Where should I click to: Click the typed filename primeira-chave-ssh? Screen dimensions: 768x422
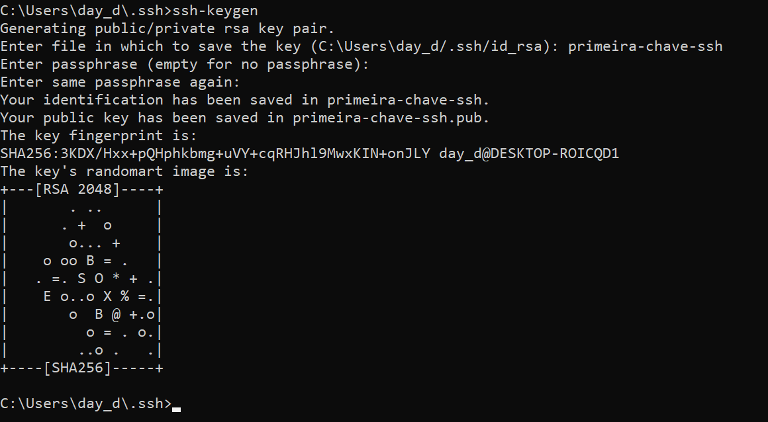645,46
